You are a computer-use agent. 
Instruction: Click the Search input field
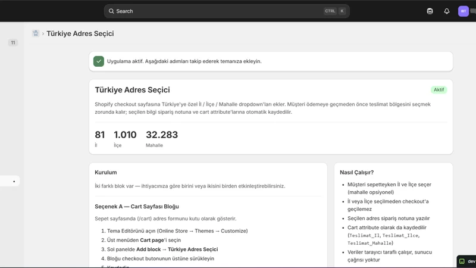227,11
